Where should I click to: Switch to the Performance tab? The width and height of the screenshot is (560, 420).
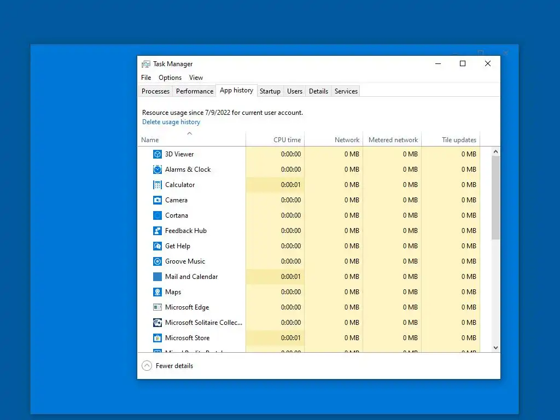tap(195, 91)
